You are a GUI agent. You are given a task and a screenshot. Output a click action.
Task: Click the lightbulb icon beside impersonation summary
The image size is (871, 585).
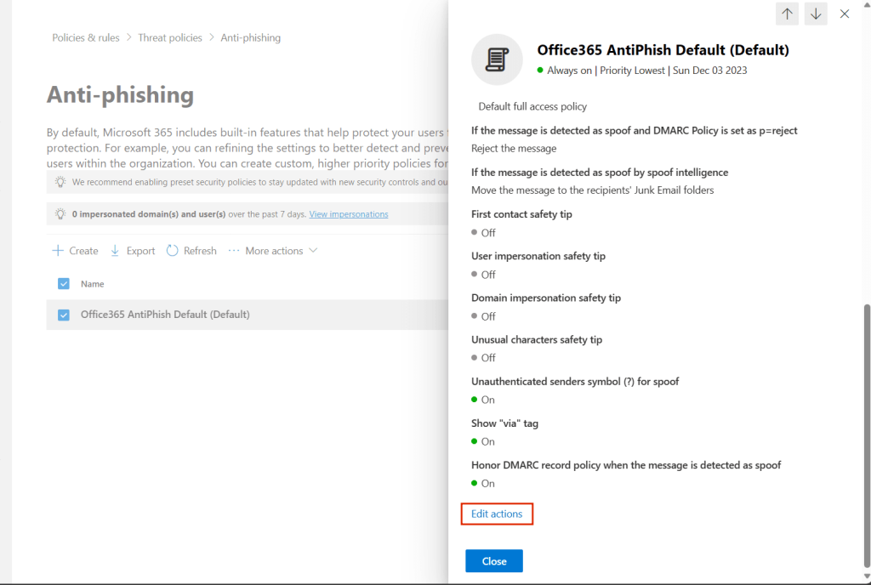(x=60, y=214)
